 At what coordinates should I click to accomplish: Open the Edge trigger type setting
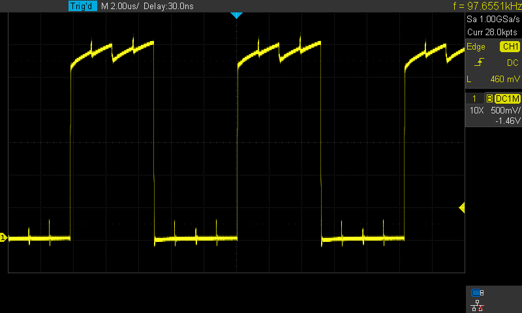(x=476, y=47)
